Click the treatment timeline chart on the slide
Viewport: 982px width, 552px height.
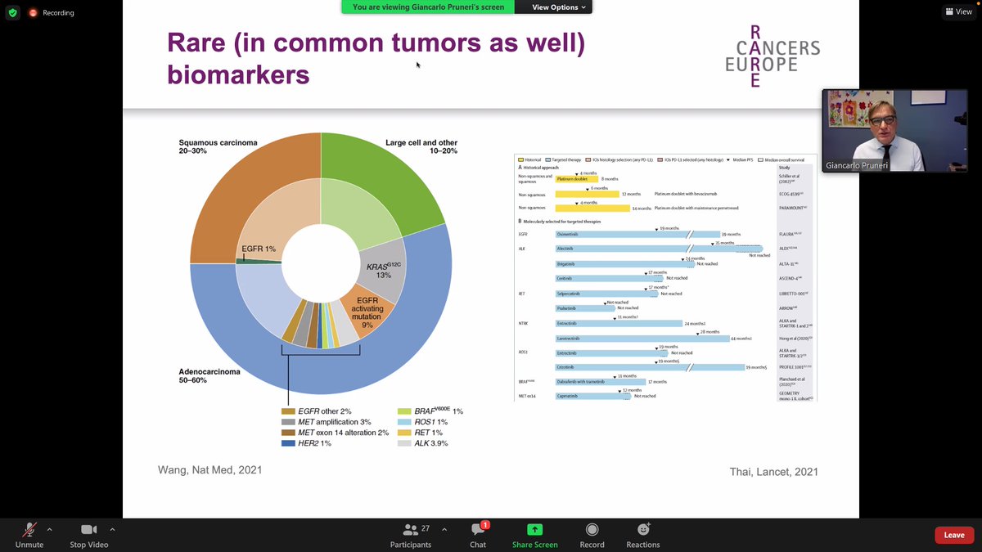coord(665,277)
